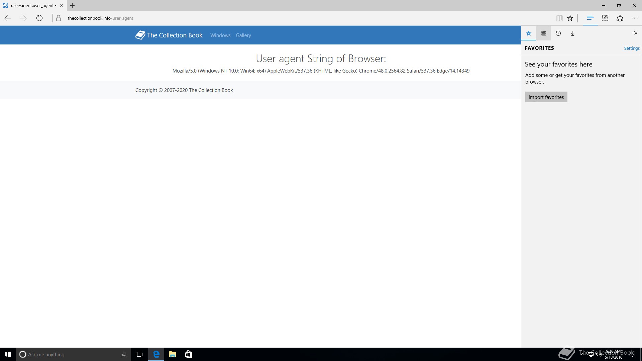Add page to favorites star in address bar
642x361 pixels.
click(x=570, y=18)
